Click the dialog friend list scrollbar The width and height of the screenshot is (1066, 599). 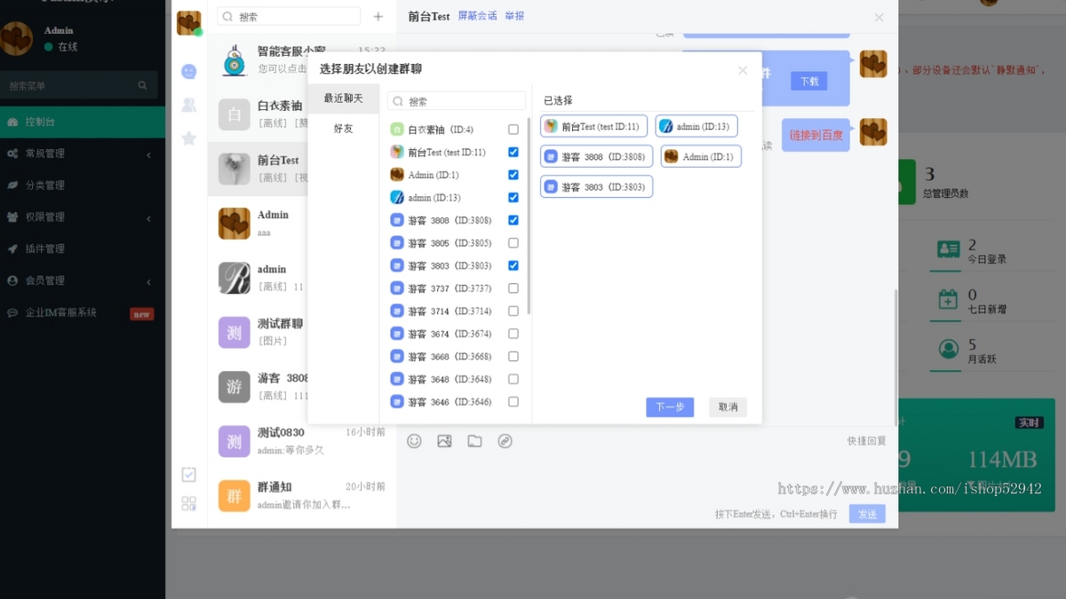529,216
